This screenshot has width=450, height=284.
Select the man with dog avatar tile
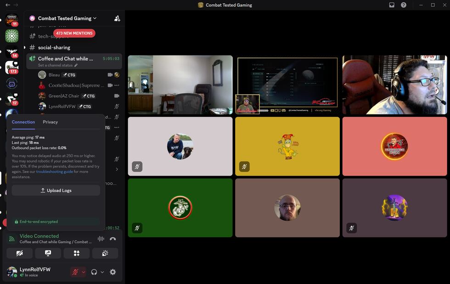(180, 146)
